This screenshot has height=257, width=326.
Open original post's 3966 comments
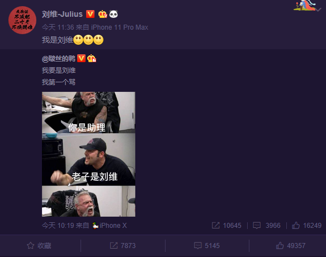[267, 225]
